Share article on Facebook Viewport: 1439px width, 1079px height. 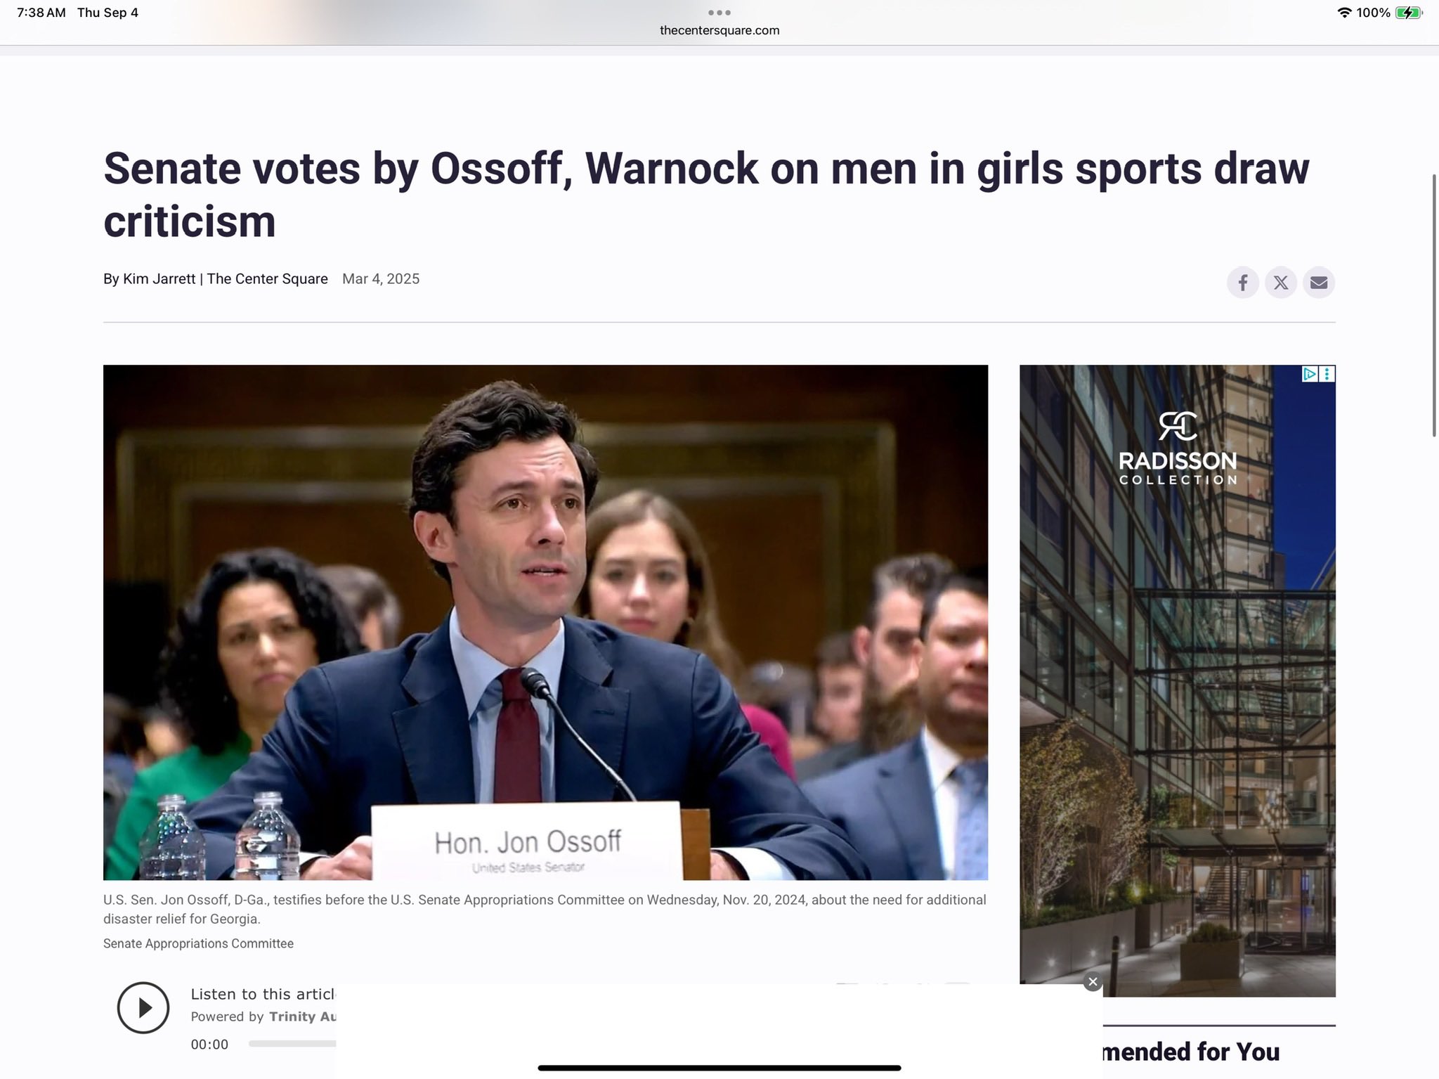pos(1242,283)
